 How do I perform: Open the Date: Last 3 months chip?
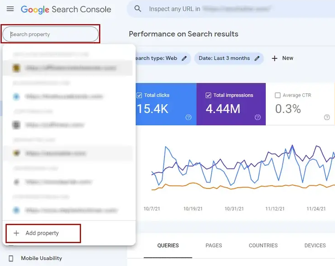(x=229, y=58)
